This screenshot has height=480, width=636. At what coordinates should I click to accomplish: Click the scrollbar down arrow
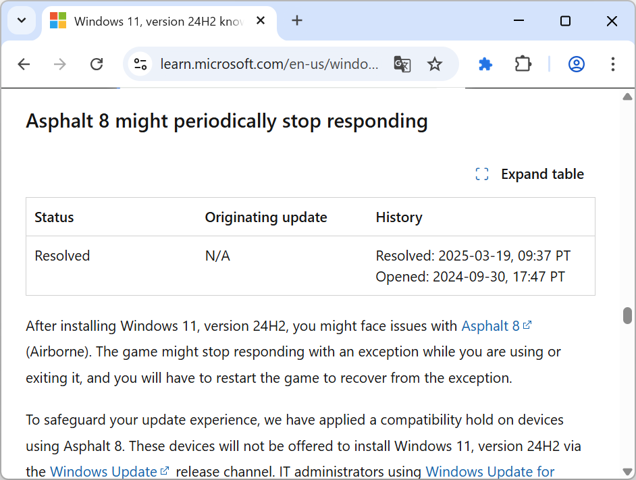tap(627, 471)
